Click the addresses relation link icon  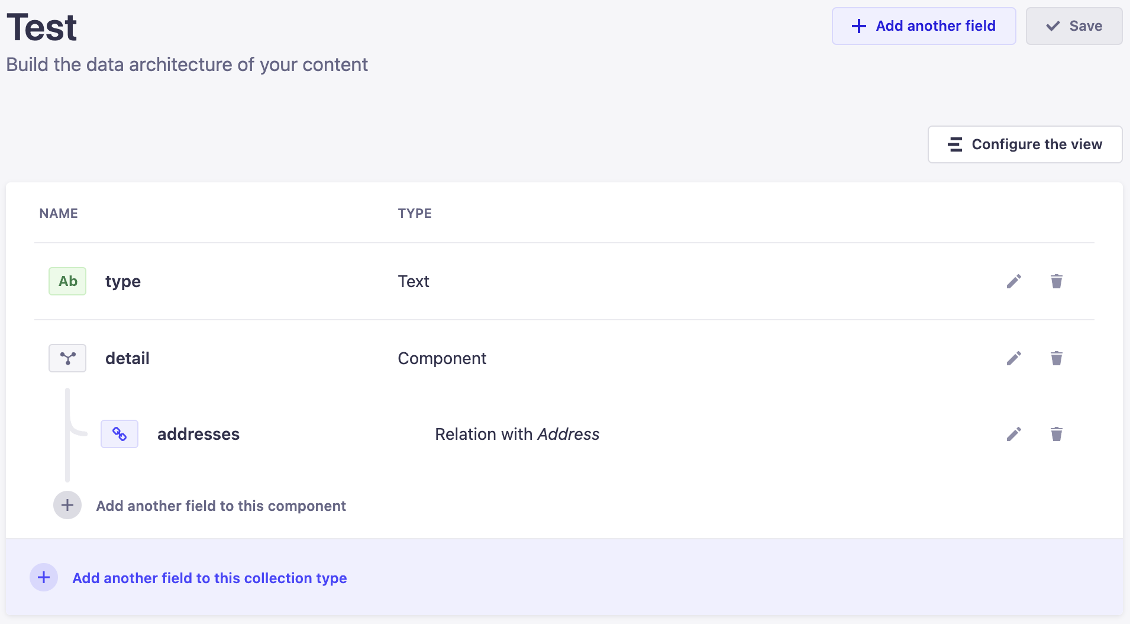120,434
